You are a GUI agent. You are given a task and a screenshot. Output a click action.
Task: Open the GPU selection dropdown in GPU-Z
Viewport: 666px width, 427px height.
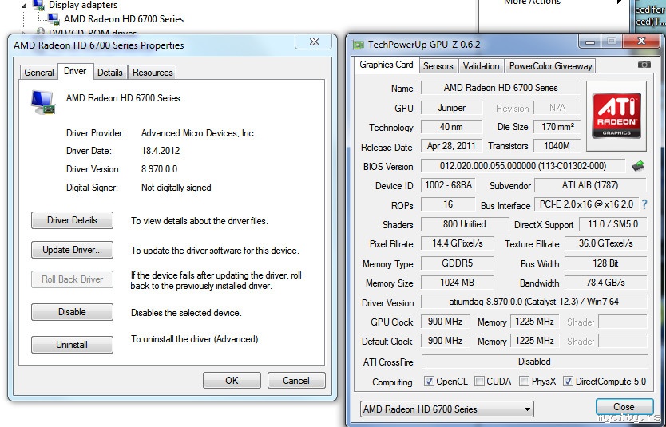[x=447, y=409]
